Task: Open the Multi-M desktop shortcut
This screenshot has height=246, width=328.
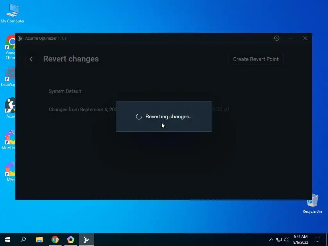Action: (9, 140)
